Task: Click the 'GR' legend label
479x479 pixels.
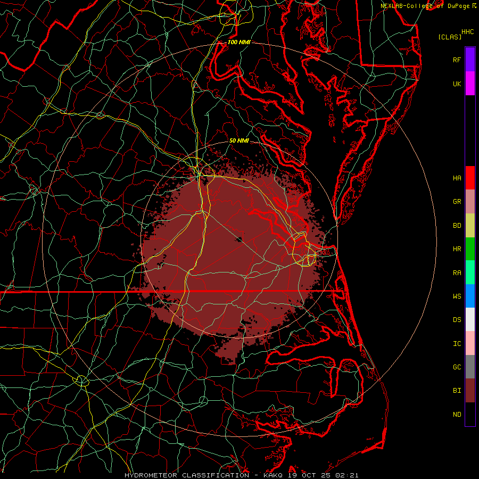Action: (457, 202)
